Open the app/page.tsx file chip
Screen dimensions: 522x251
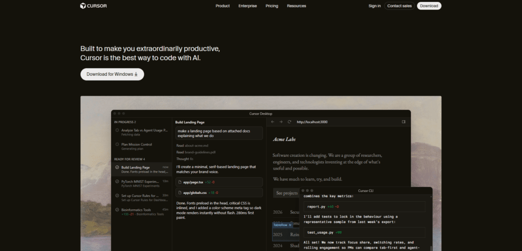(x=219, y=182)
